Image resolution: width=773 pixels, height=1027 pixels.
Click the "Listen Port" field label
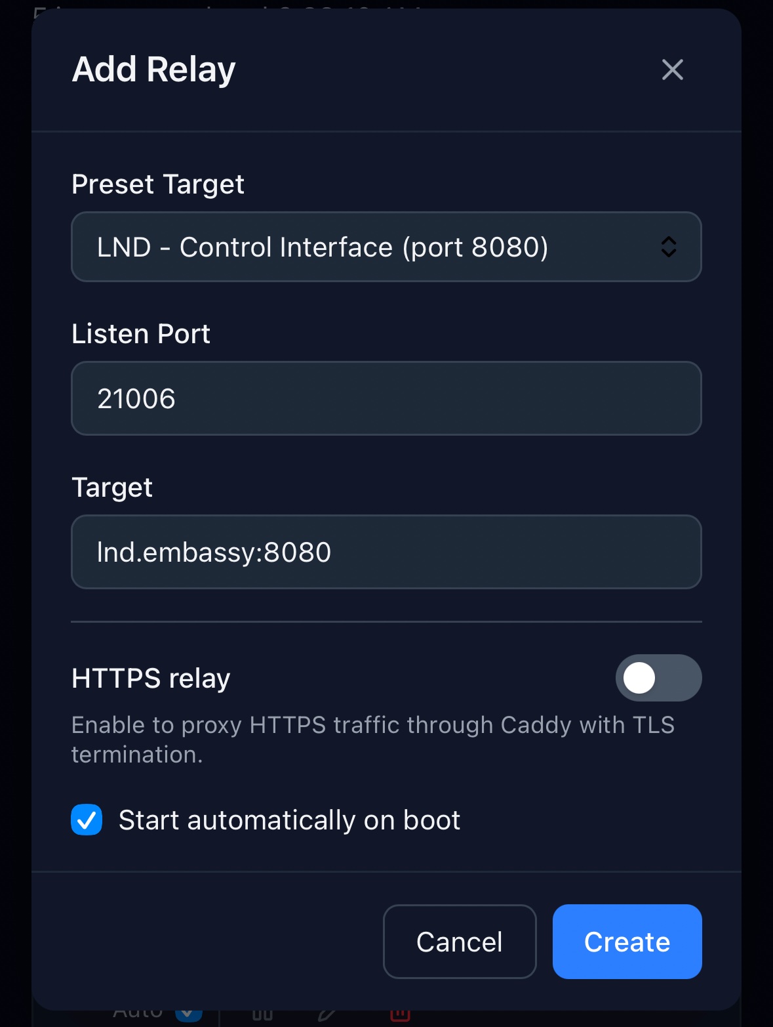click(x=140, y=334)
